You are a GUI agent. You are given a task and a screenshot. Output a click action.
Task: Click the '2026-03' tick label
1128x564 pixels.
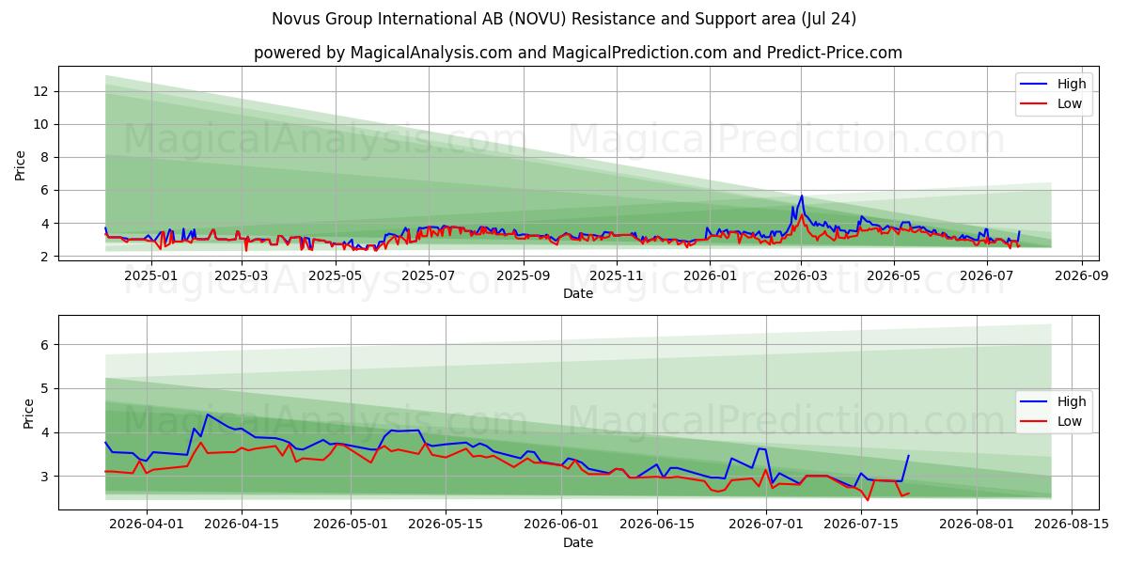pyautogui.click(x=801, y=275)
